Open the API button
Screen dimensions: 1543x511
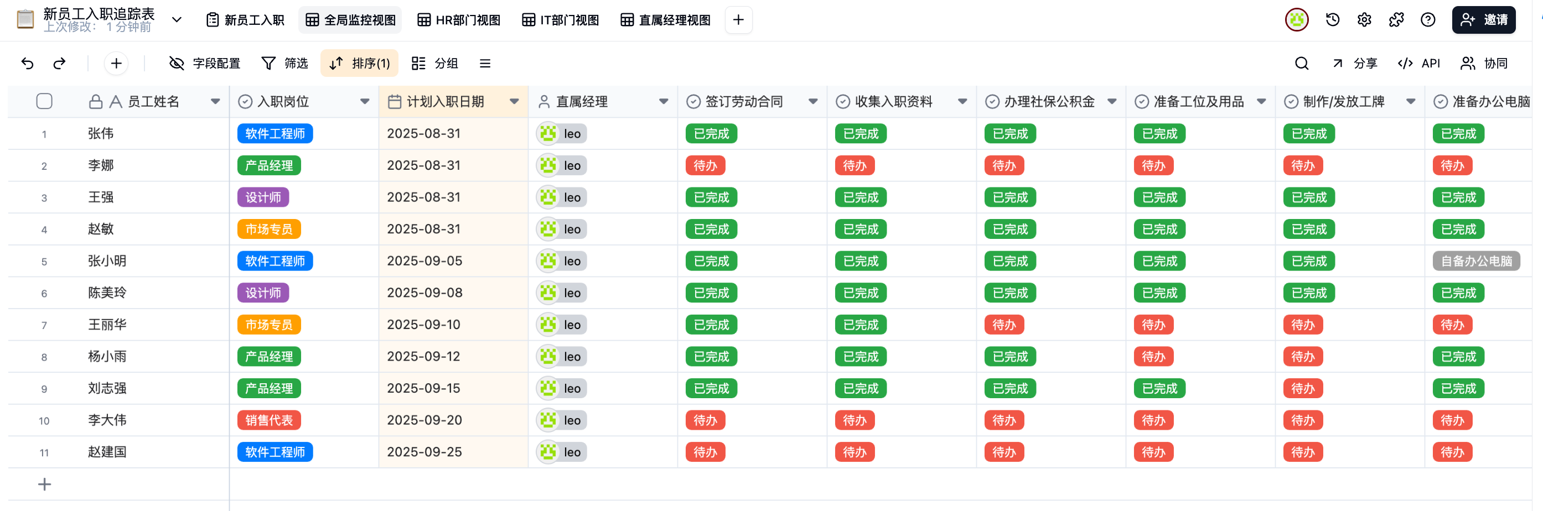pos(1419,64)
